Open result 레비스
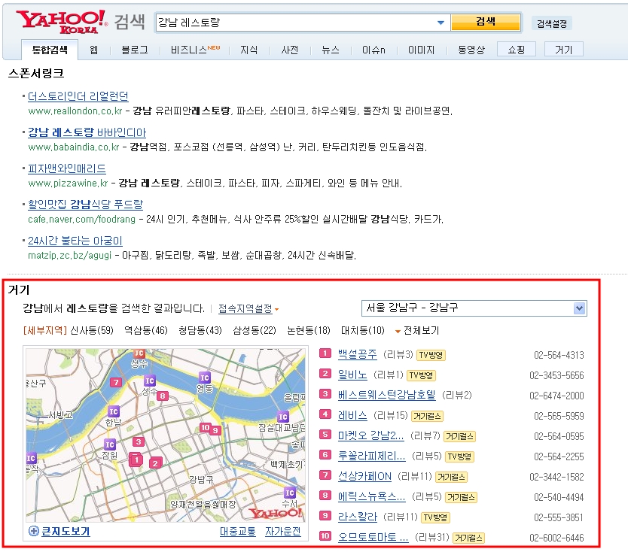The height and width of the screenshot is (552, 628). click(x=352, y=416)
